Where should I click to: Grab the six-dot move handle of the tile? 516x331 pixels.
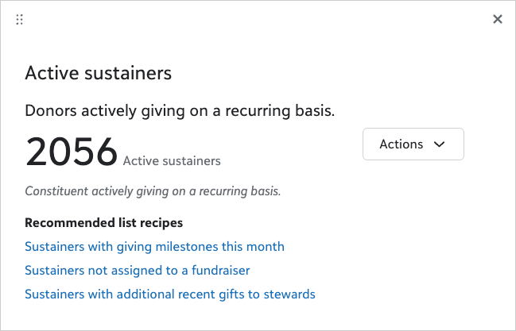(19, 19)
